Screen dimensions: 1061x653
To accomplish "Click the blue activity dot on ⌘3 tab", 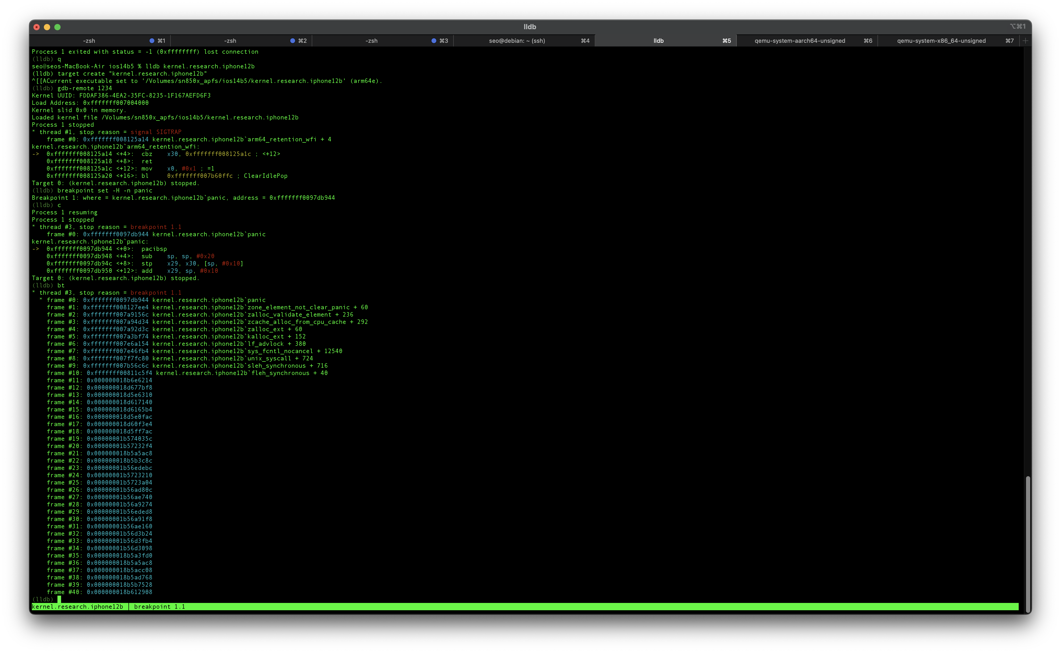I will click(x=434, y=41).
